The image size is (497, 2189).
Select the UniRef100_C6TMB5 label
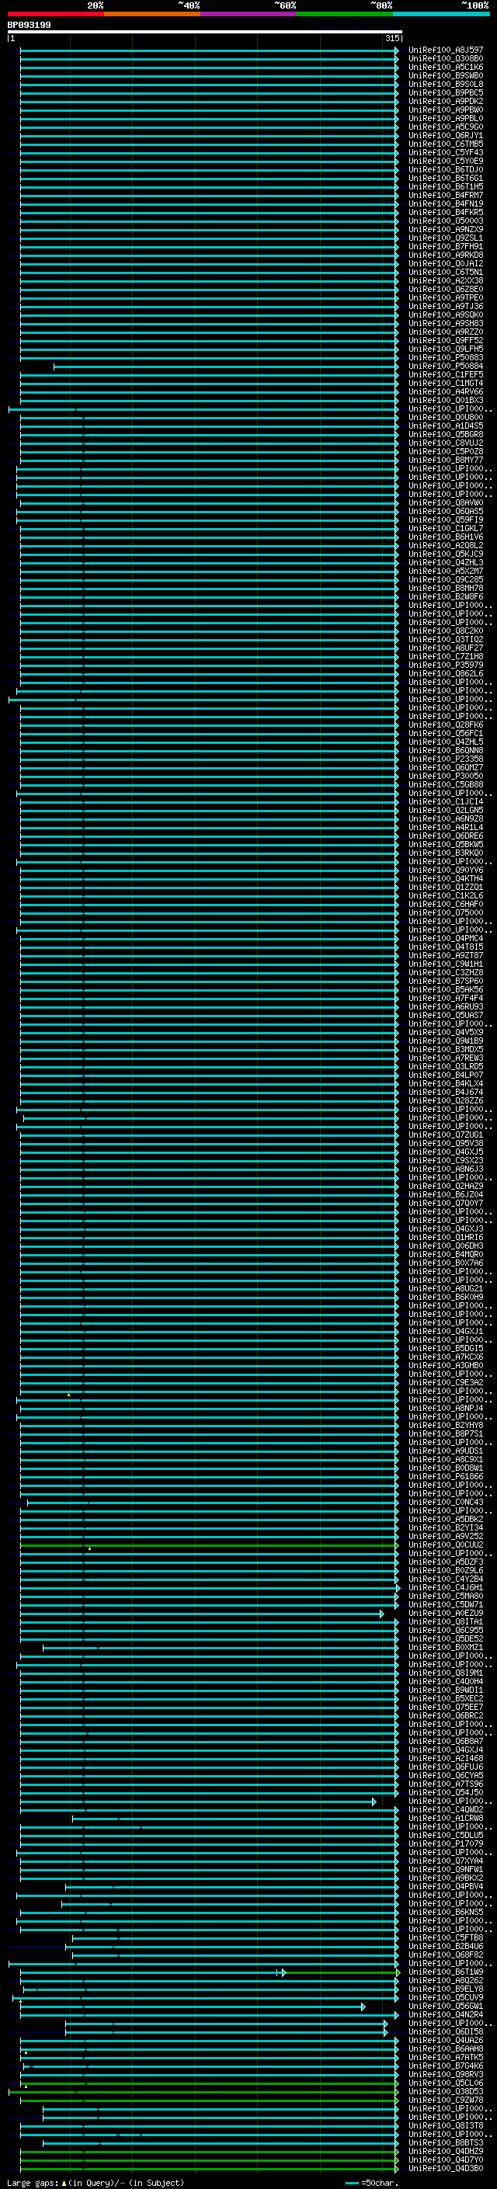click(x=446, y=144)
